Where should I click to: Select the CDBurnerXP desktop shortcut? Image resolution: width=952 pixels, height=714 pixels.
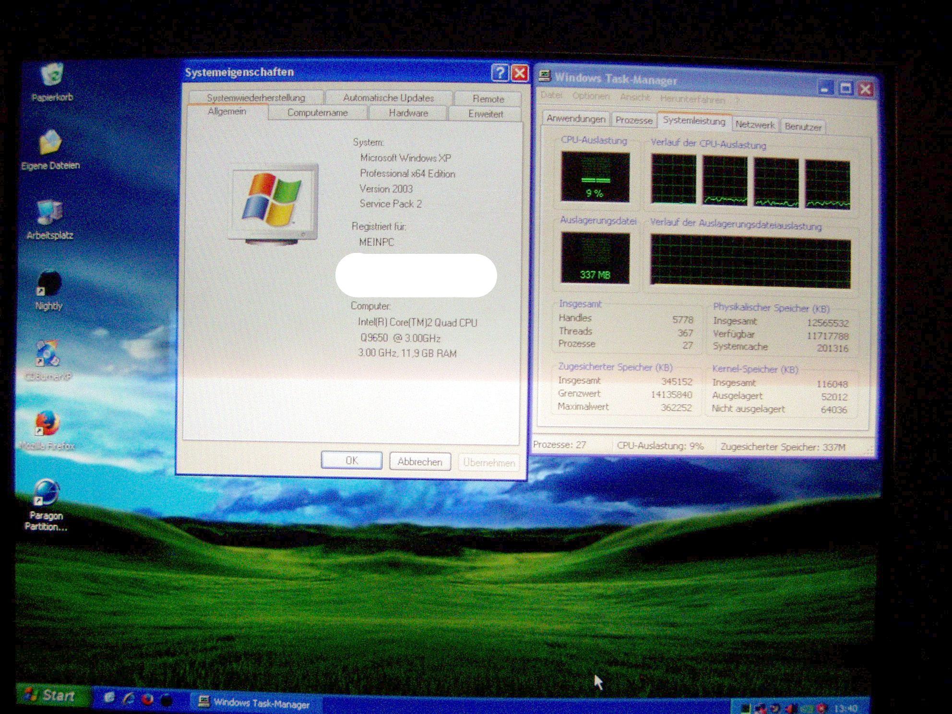coord(48,360)
